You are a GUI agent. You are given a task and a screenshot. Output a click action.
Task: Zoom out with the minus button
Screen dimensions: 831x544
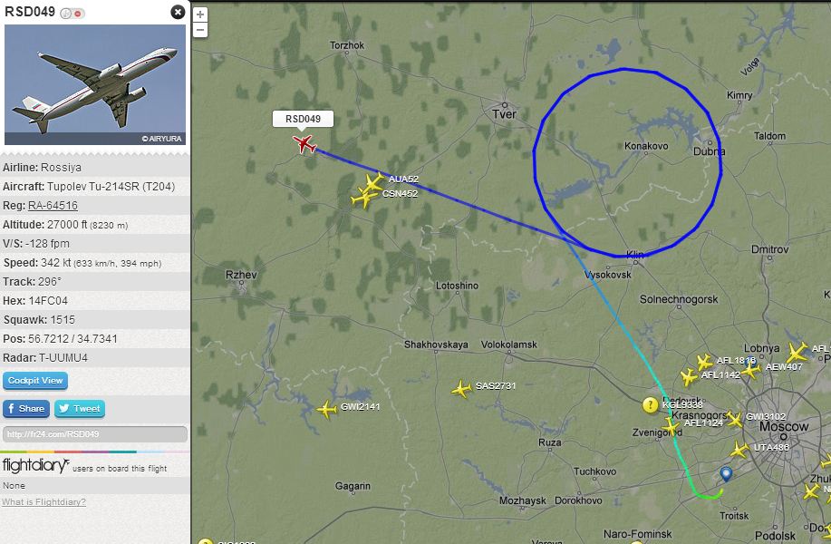click(199, 30)
